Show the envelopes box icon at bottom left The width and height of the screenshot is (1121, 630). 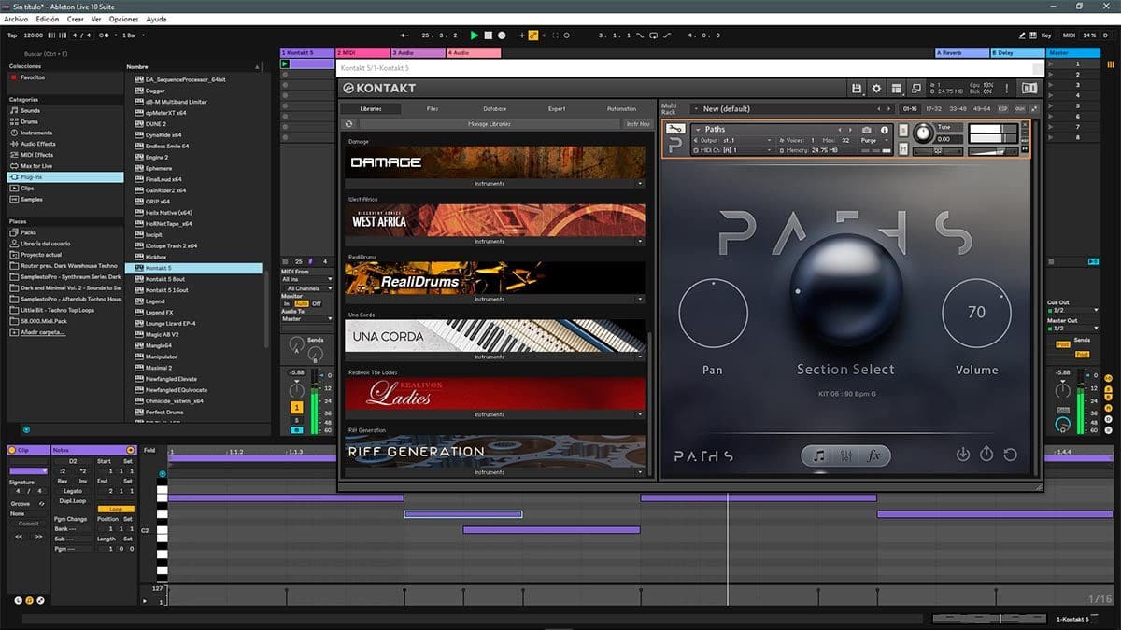point(41,599)
